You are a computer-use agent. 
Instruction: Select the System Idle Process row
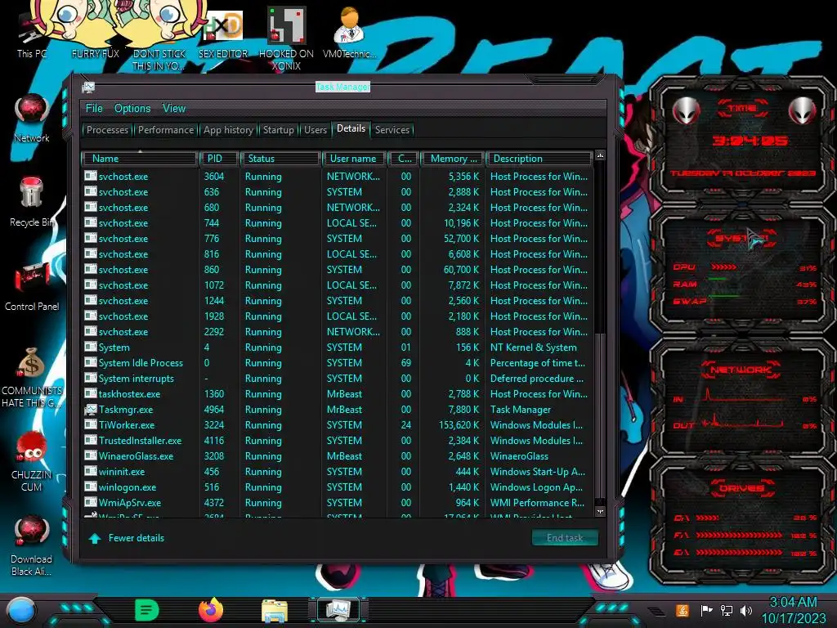click(x=338, y=363)
